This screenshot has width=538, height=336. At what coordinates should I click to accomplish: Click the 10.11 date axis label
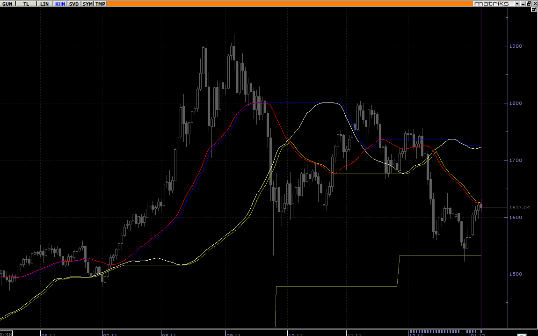pos(295,334)
